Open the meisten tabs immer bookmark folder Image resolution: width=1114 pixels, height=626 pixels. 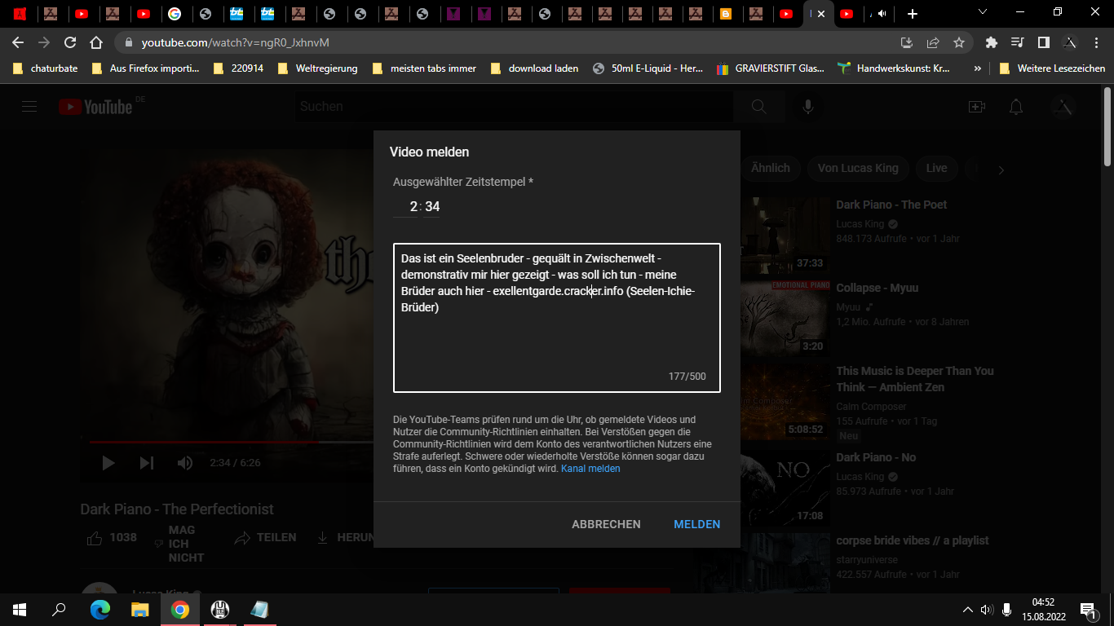[x=424, y=68]
